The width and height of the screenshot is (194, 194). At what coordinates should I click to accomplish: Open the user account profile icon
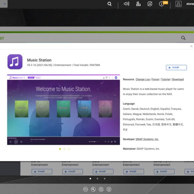click(178, 4)
